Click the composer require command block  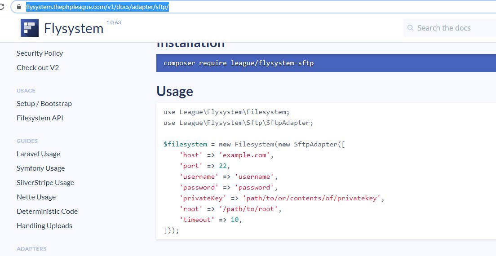(326, 63)
